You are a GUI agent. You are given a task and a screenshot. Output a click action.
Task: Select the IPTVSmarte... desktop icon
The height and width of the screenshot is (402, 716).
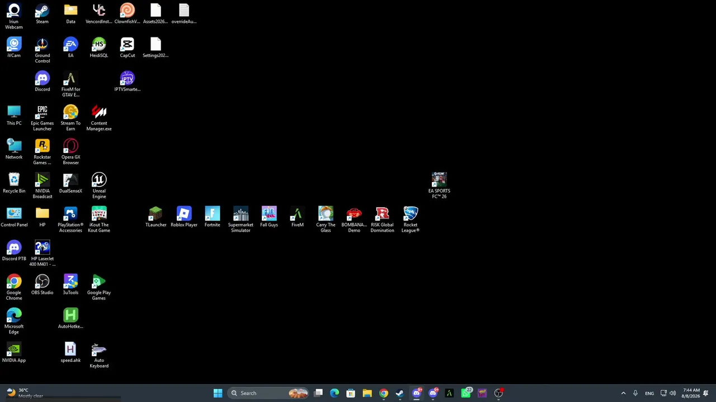(x=127, y=82)
